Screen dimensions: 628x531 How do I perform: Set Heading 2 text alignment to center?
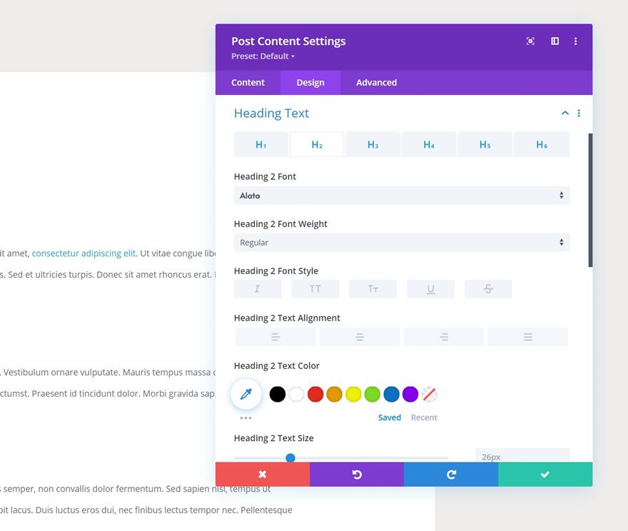tap(360, 335)
